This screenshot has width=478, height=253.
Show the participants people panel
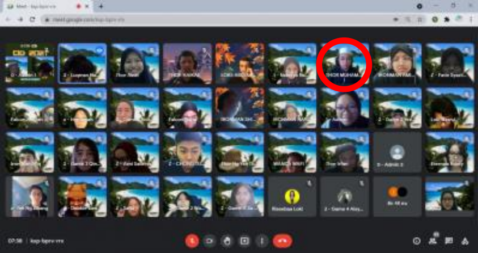pyautogui.click(x=433, y=241)
